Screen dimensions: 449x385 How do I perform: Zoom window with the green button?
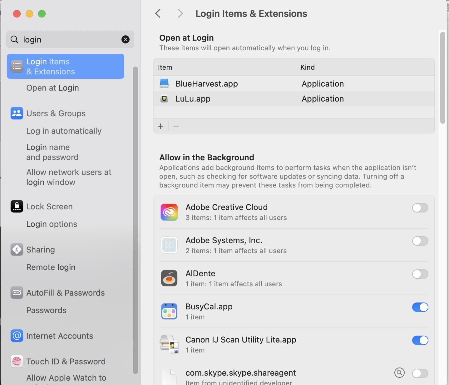42,14
